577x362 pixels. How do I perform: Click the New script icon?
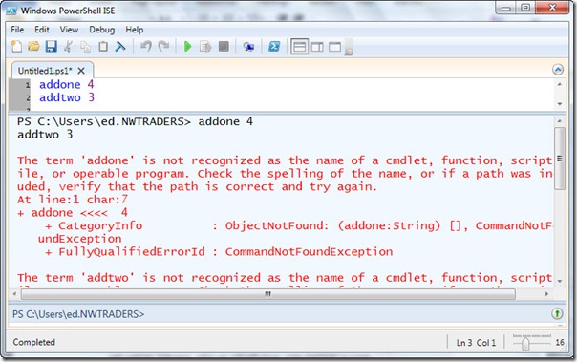16,47
